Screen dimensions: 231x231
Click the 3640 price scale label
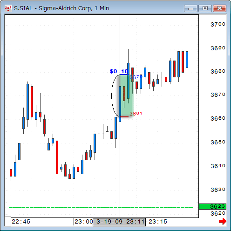click(x=218, y=166)
